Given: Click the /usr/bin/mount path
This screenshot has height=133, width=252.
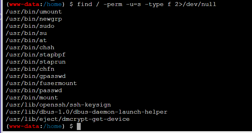Looking at the screenshot, I should point(32,98).
